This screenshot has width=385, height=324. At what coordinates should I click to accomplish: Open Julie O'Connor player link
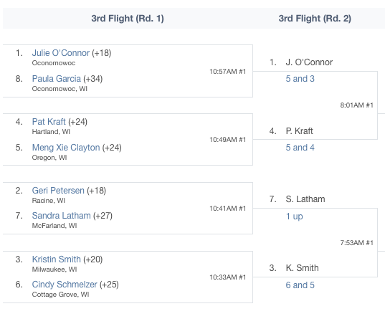tap(61, 53)
